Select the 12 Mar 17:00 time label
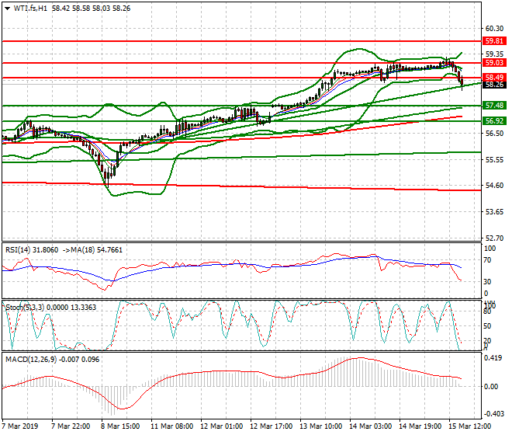Screen dimensions: 512x435 click(x=271, y=426)
